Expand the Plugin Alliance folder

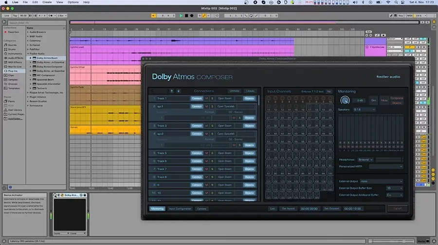click(x=28, y=97)
